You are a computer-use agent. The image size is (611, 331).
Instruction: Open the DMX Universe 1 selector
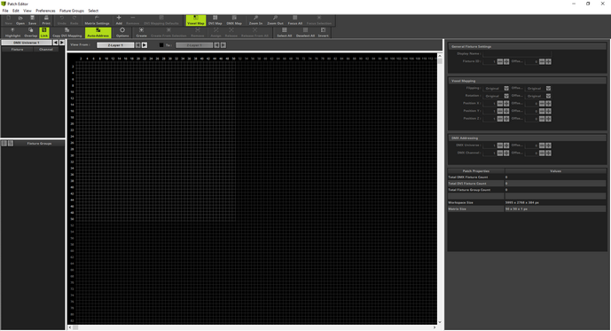(27, 43)
